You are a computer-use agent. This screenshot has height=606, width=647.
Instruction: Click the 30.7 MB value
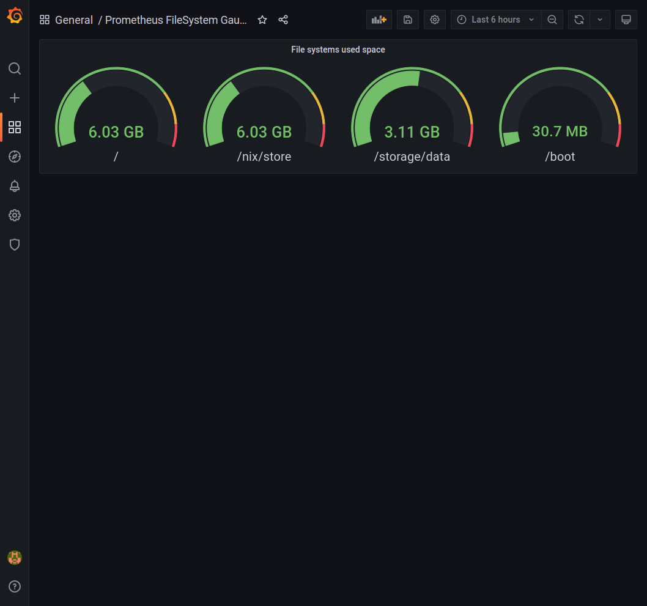pyautogui.click(x=560, y=131)
